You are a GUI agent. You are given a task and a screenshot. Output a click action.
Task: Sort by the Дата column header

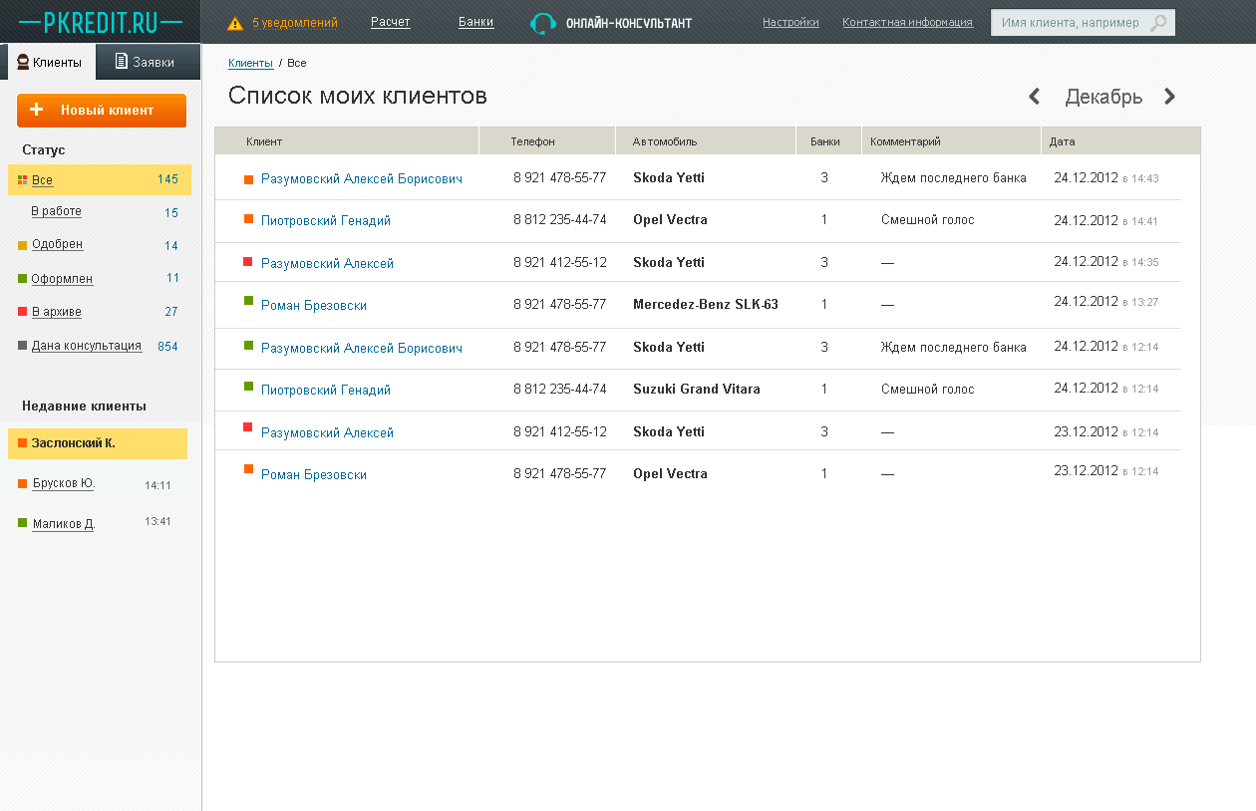(1062, 141)
